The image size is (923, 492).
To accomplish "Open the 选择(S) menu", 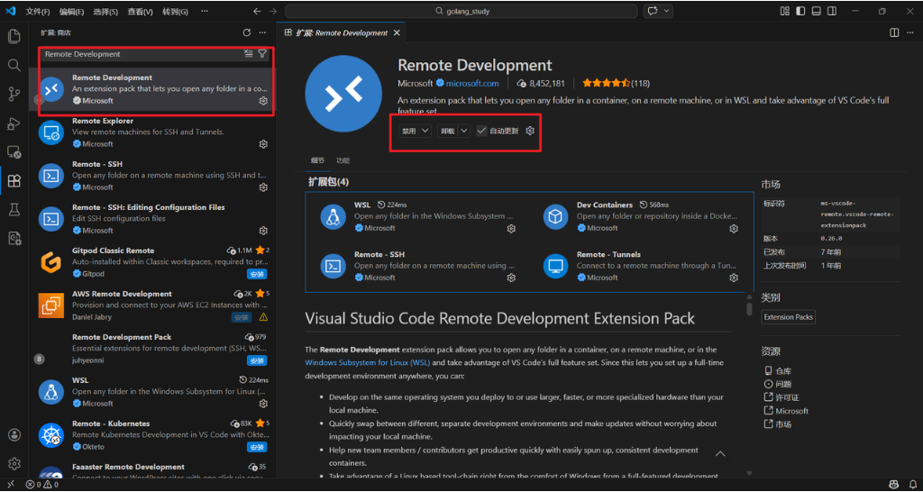I will tap(106, 12).
